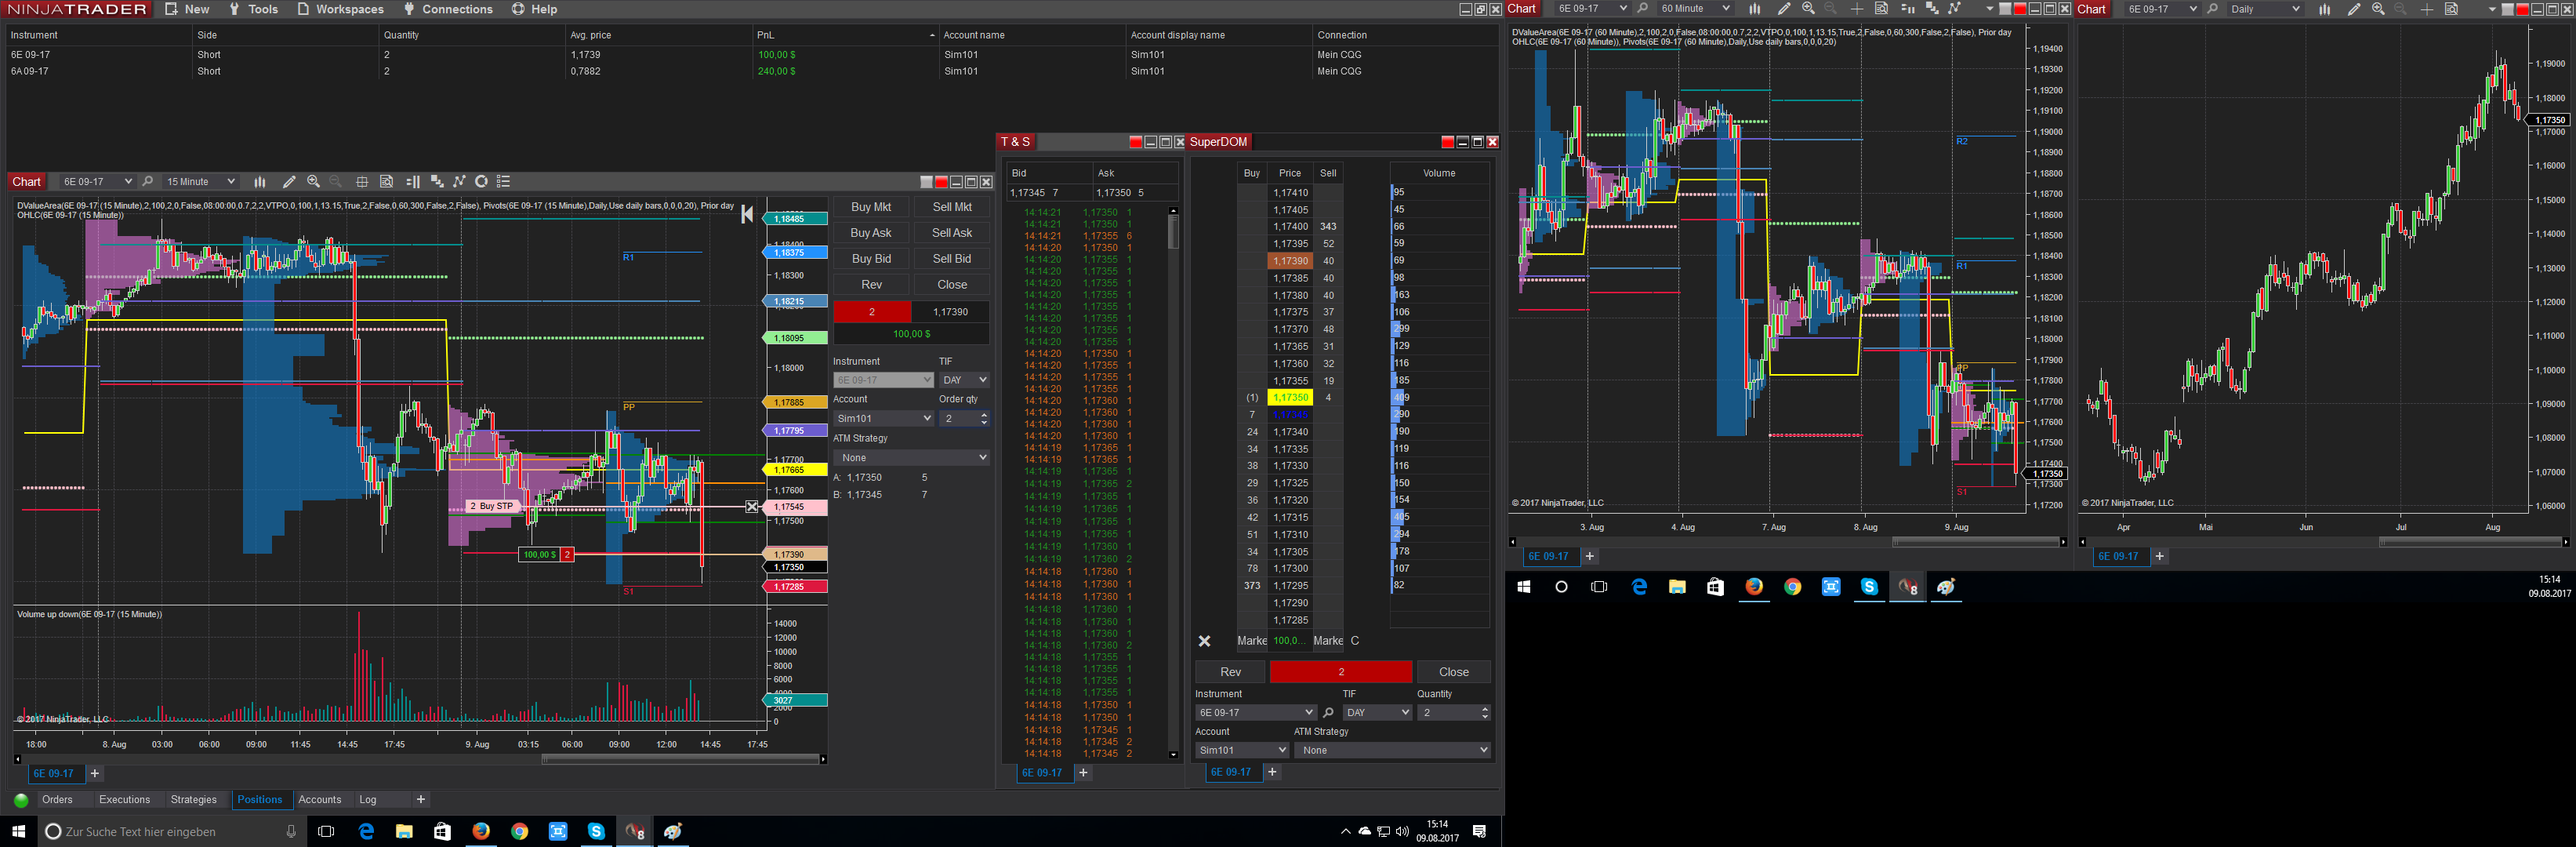Reload data icon in 15 Minute chart toolbar
Screen dimensions: 2576x847
coord(482,182)
